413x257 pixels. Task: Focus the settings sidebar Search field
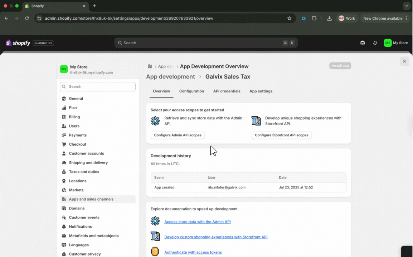coord(98,86)
